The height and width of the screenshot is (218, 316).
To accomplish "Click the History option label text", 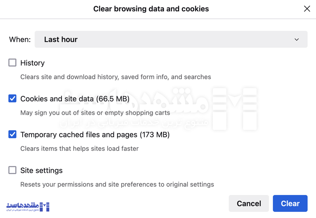I will click(x=32, y=63).
